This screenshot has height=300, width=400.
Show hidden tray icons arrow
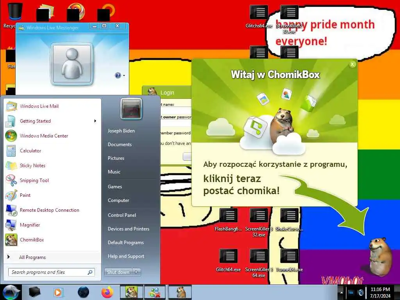click(341, 292)
